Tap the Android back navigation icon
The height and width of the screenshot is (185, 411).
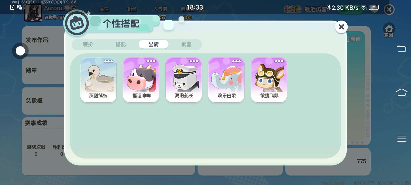pyautogui.click(x=401, y=49)
